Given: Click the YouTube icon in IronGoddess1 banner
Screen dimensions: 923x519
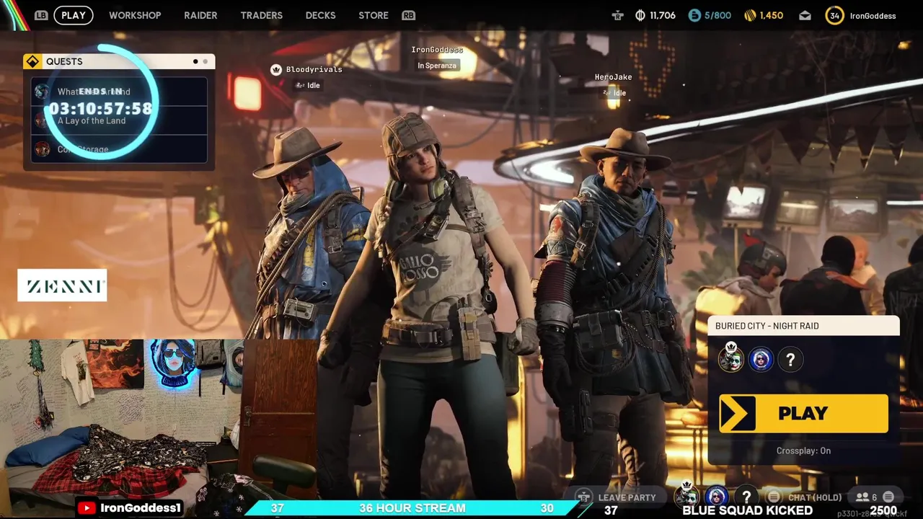Looking at the screenshot, I should [x=87, y=508].
